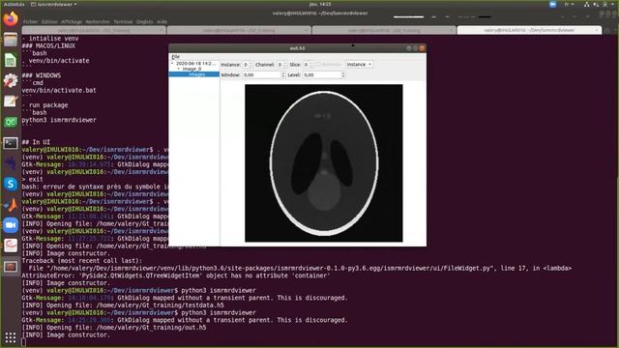The width and height of the screenshot is (619, 348).
Task: Switch to the third terminal tab
Action: (x=384, y=30)
